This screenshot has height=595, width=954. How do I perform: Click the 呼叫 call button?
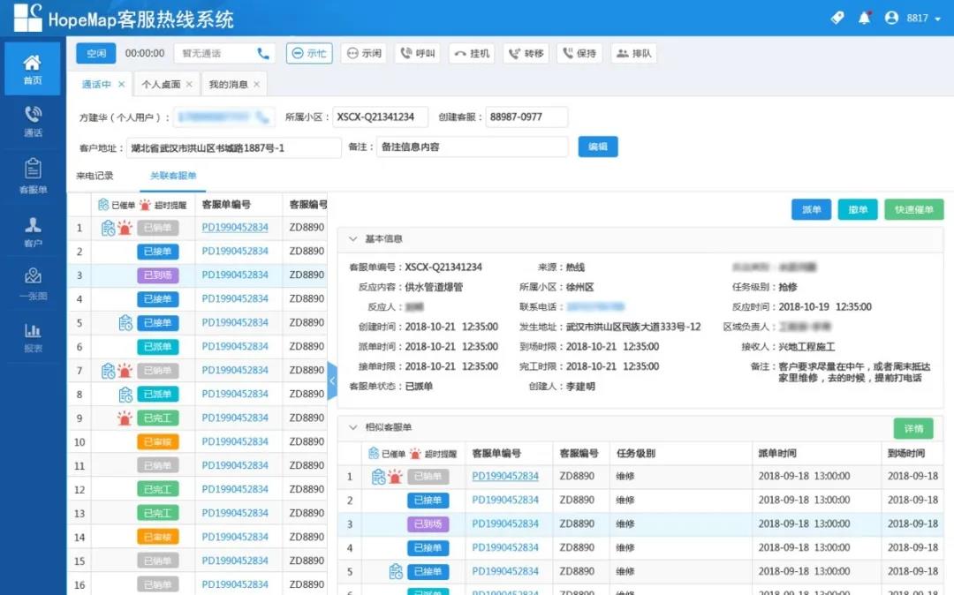coord(417,54)
